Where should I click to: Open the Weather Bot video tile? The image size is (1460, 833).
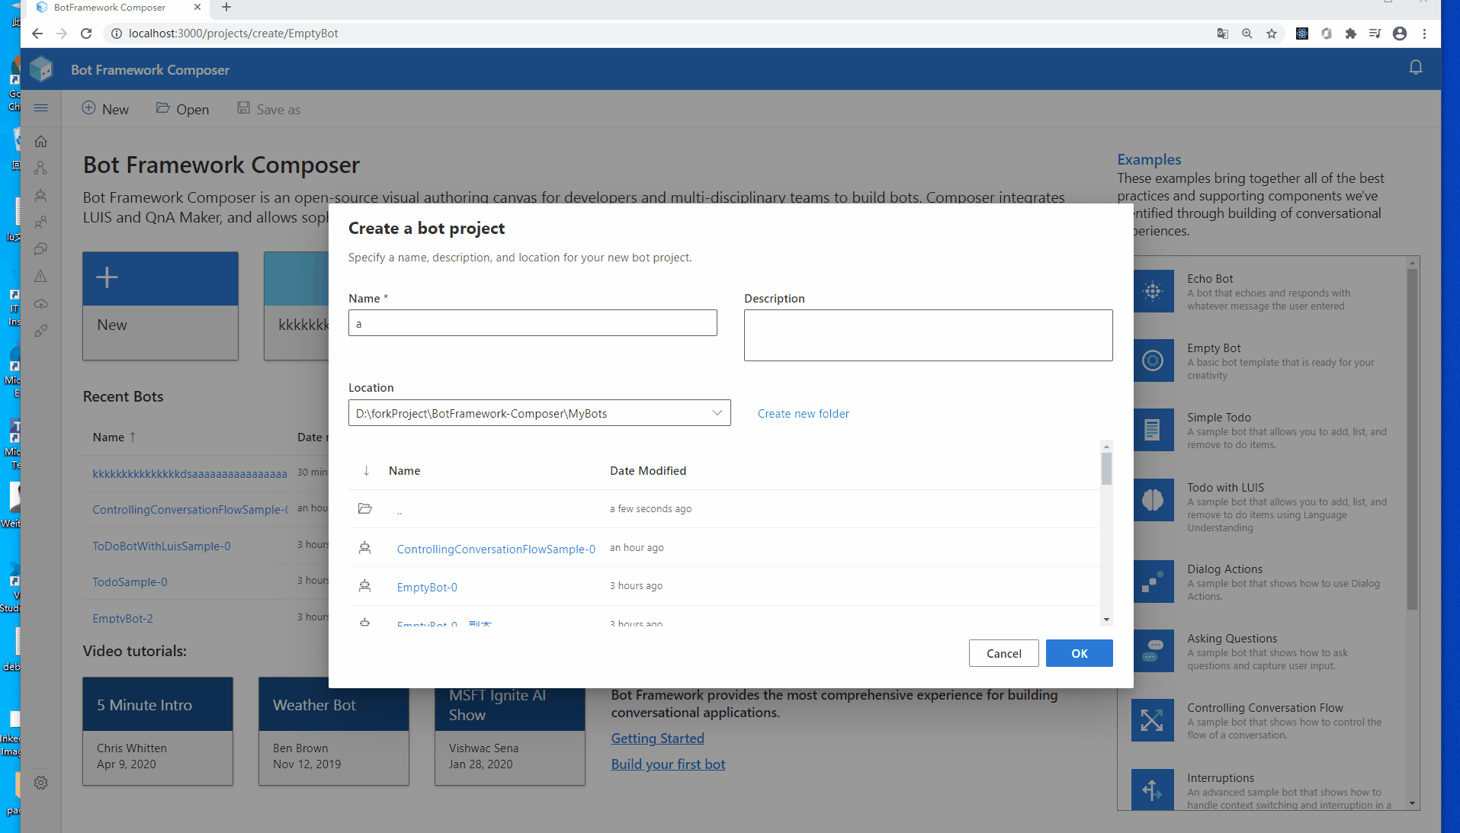pyautogui.click(x=333, y=731)
